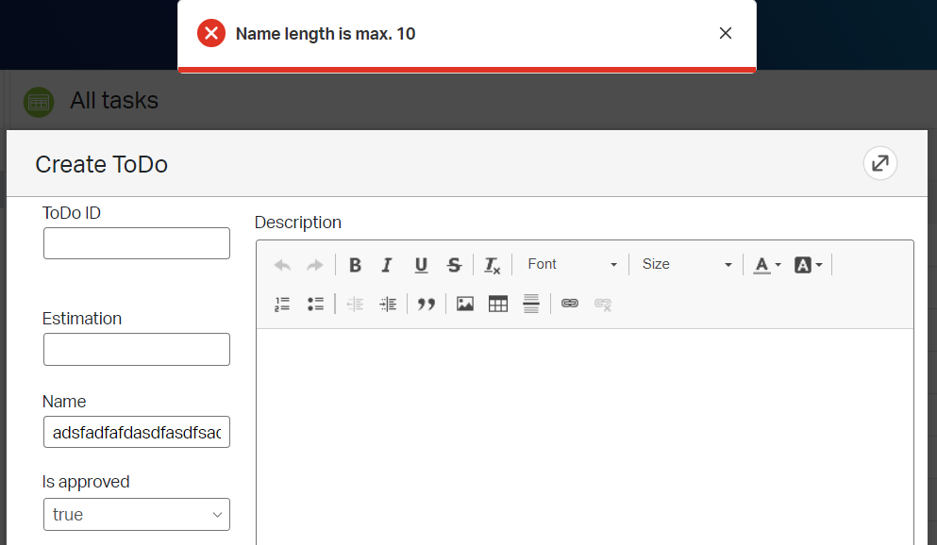Toggle italic formatting in the toolbar

click(x=387, y=265)
